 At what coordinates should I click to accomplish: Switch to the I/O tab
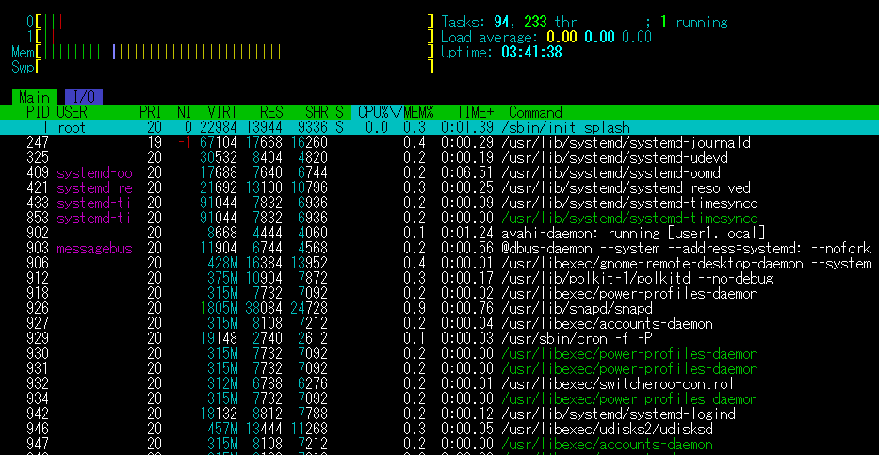[83, 97]
